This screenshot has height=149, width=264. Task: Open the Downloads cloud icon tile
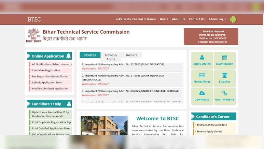point(202,96)
